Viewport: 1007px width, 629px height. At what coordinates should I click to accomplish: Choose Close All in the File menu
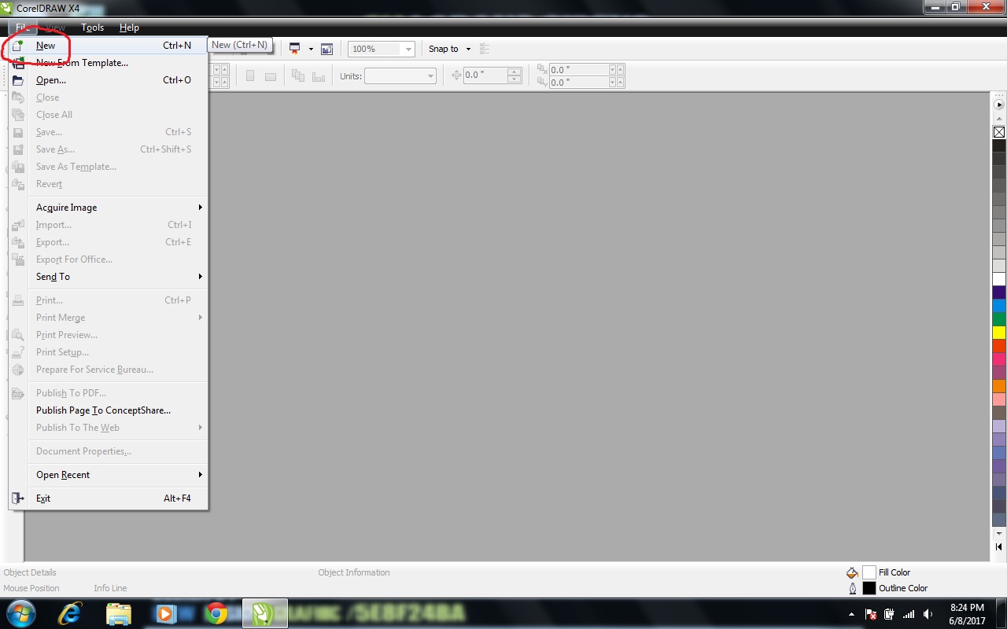click(x=108, y=115)
